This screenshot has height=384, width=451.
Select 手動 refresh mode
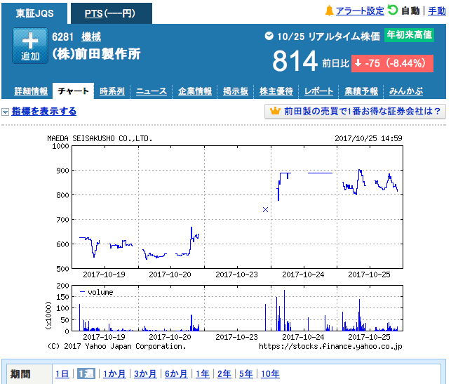(x=436, y=11)
